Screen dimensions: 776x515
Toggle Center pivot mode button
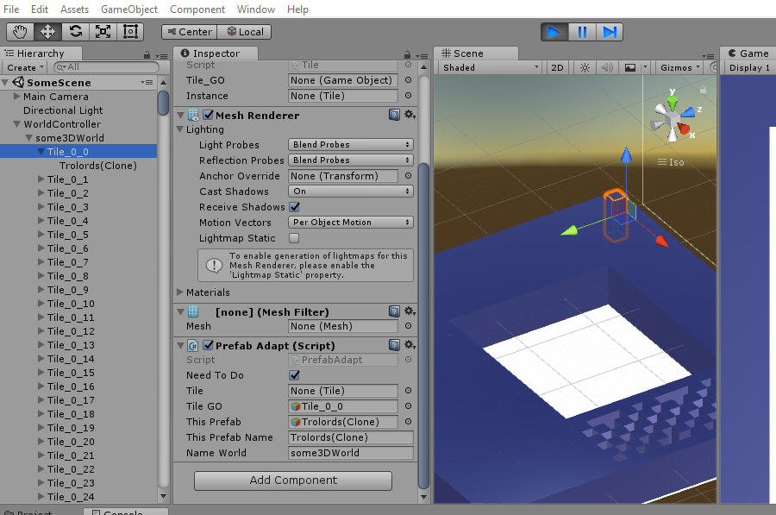coord(190,32)
